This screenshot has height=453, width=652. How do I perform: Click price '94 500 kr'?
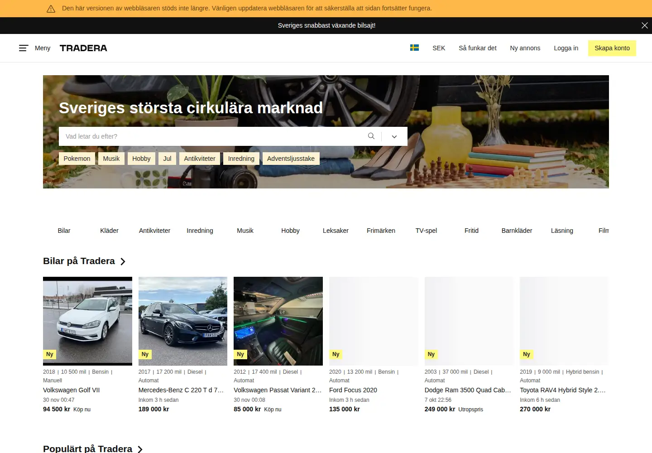[57, 409]
